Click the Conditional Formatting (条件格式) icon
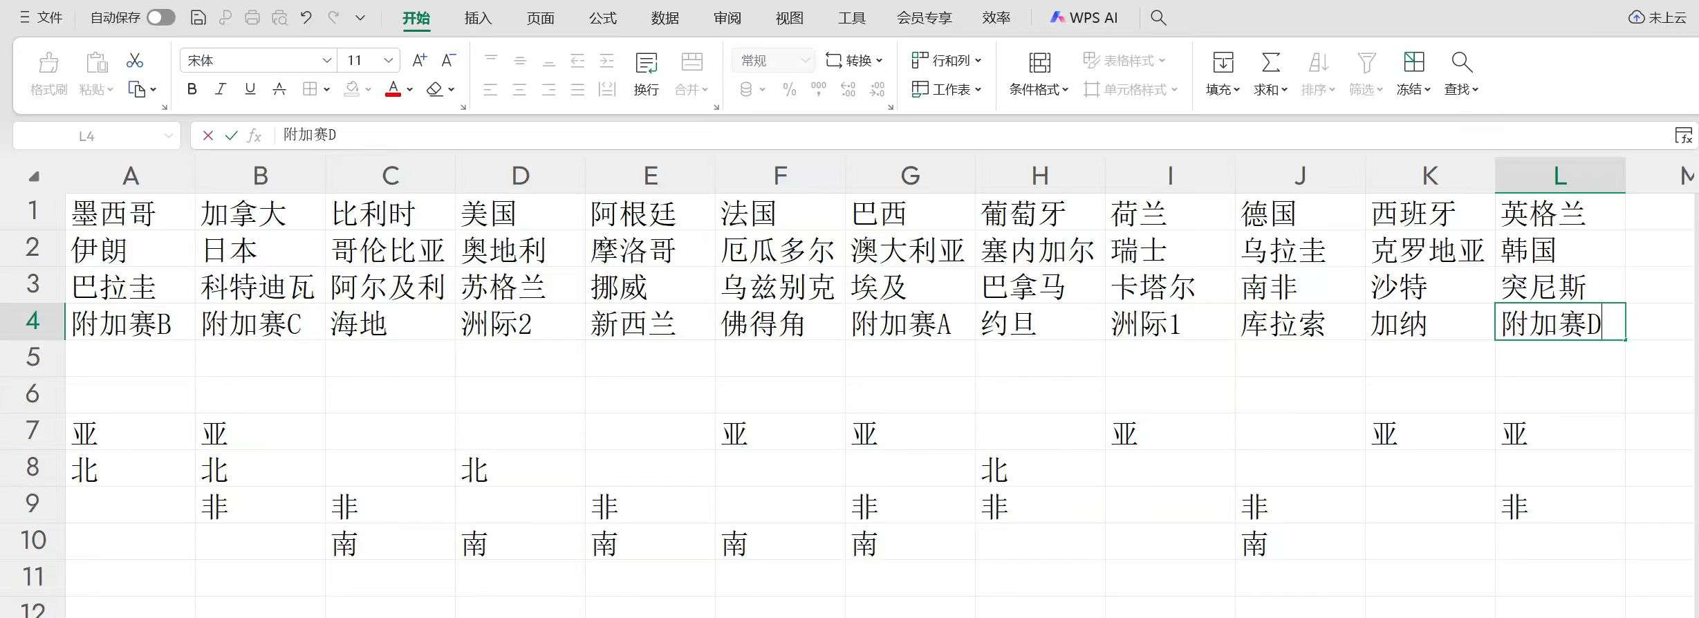The width and height of the screenshot is (1699, 618). pos(1039,64)
